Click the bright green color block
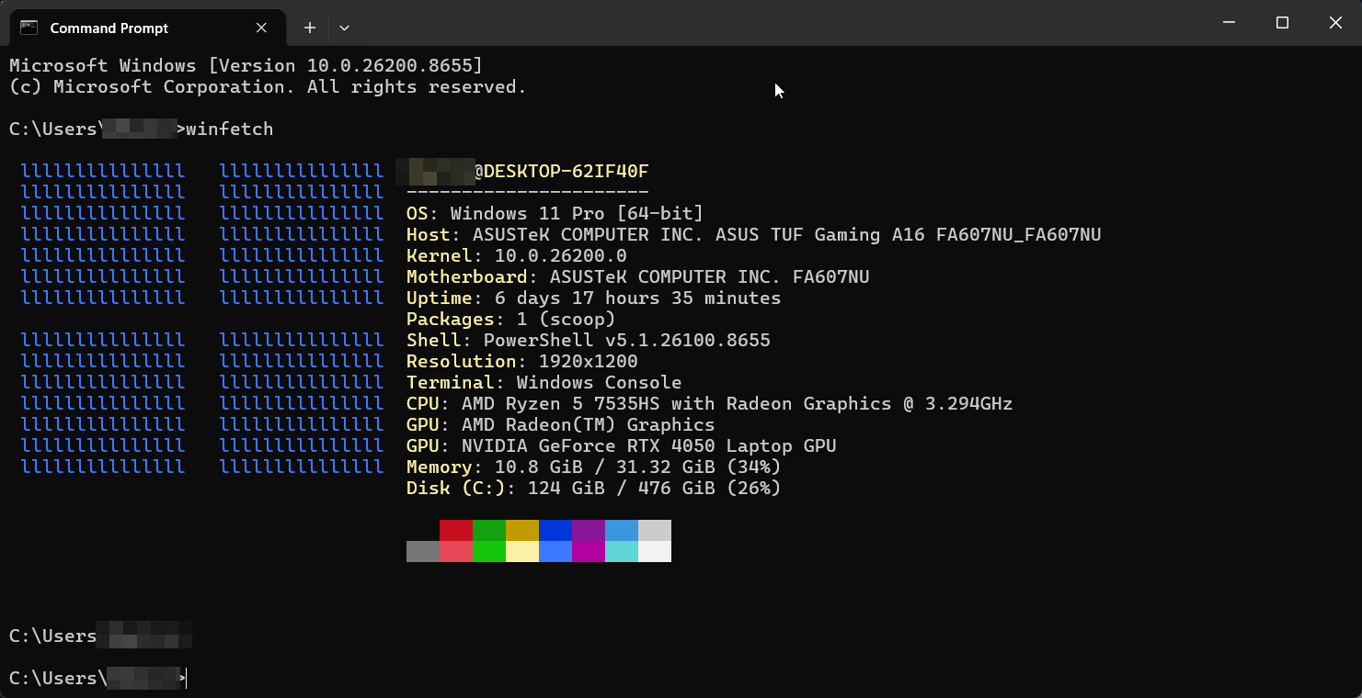The width and height of the screenshot is (1362, 698). pos(489,551)
